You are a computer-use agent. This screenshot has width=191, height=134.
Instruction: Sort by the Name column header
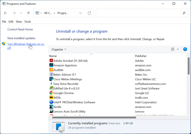[x=91, y=56]
